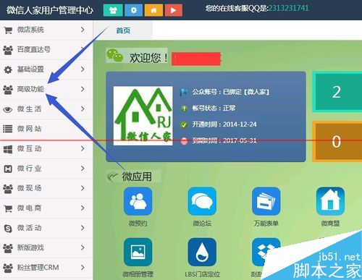Image resolution: width=362 pixels, height=280 pixels.
Task: Open the LBS门店定位 droplet app icon
Action: (x=202, y=252)
